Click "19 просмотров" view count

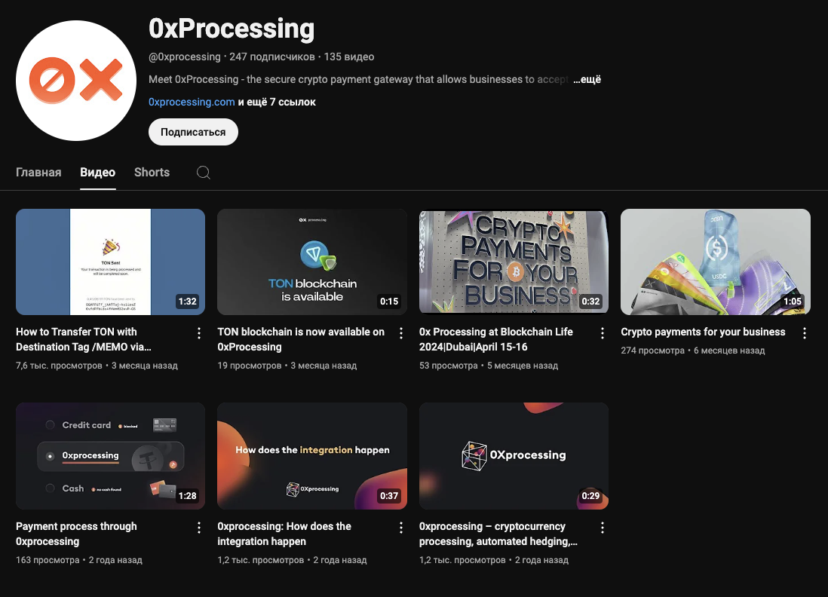point(250,366)
